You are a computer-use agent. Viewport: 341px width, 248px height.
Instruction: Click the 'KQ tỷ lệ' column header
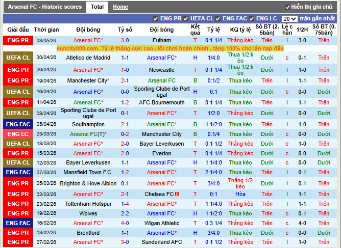(240, 30)
